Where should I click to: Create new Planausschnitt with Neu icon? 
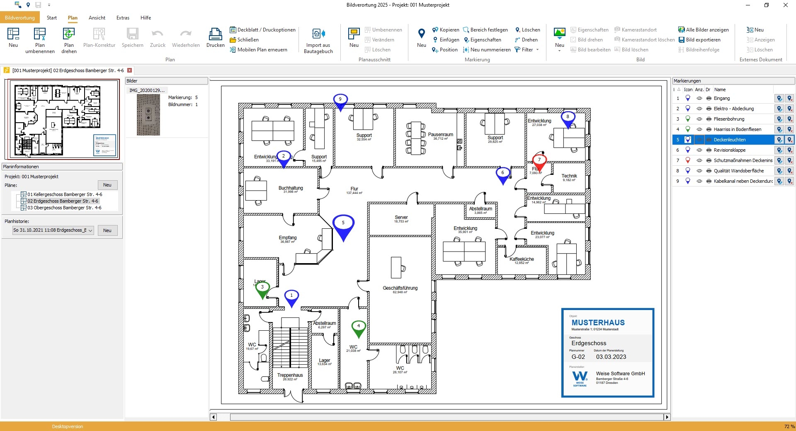coord(354,38)
